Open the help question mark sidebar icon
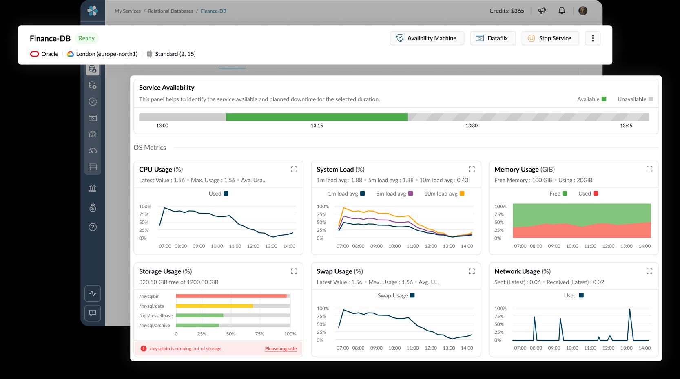Screen dimensions: 680x379 tap(93, 227)
